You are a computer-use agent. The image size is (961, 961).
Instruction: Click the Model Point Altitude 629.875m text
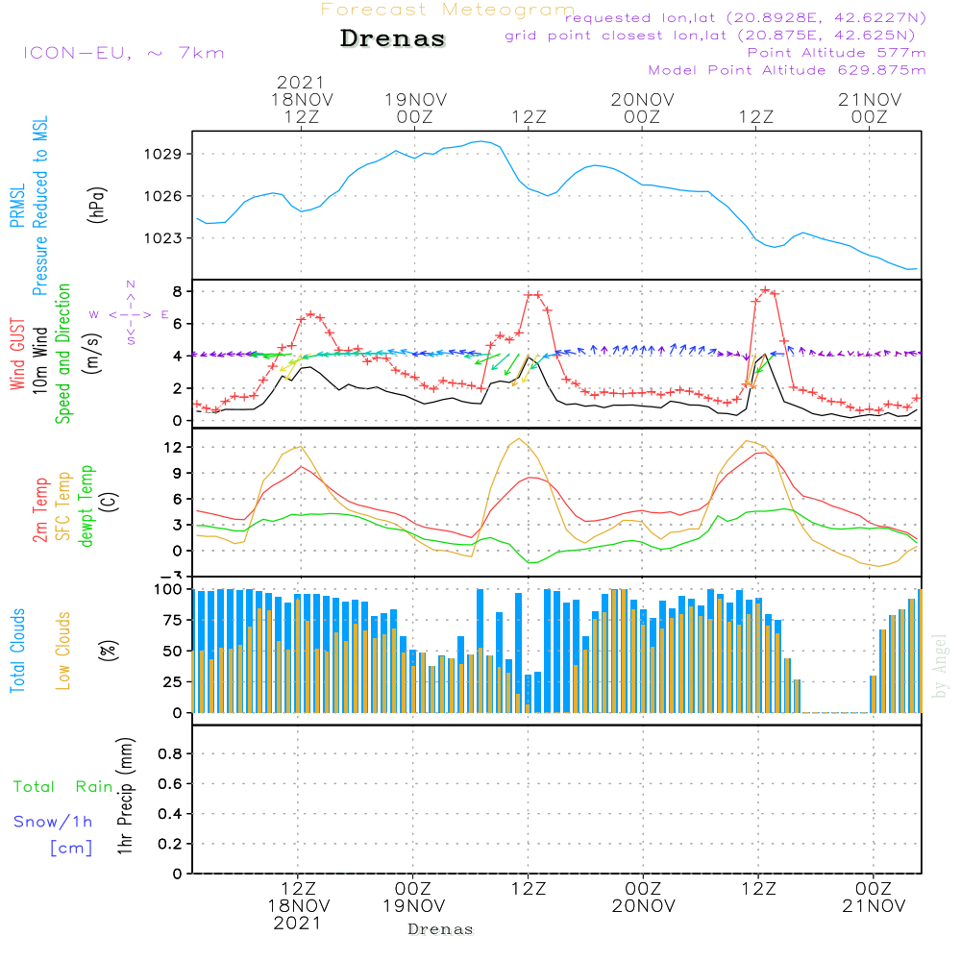pyautogui.click(x=787, y=70)
